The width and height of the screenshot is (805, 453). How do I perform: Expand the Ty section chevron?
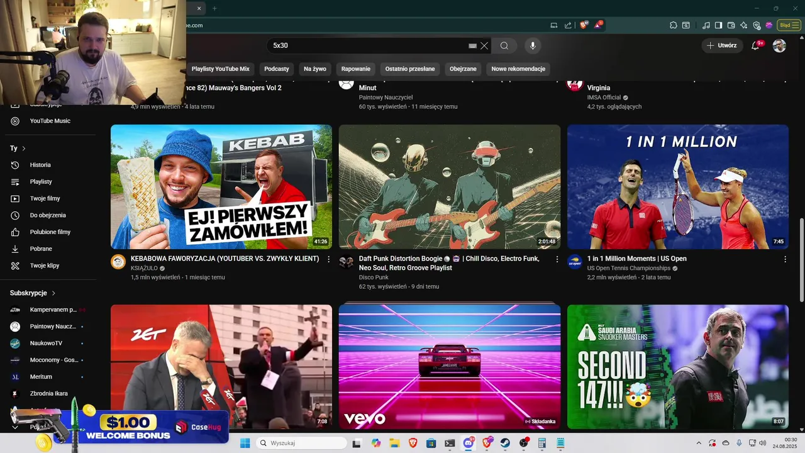pos(24,148)
